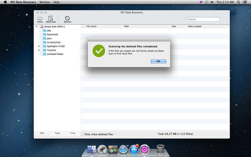251x157 pixels.
Task: Open Notification Center list icon
Action: click(245, 2)
